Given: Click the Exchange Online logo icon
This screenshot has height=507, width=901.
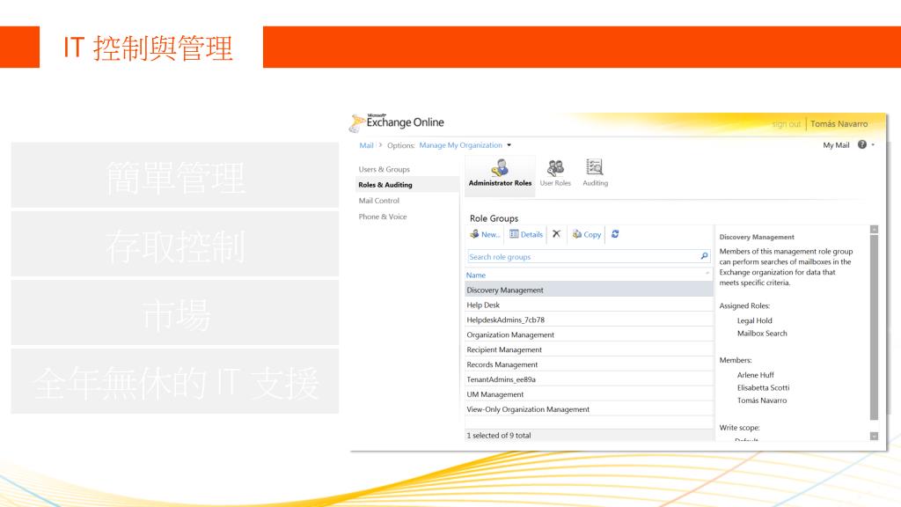Looking at the screenshot, I should pos(357,123).
